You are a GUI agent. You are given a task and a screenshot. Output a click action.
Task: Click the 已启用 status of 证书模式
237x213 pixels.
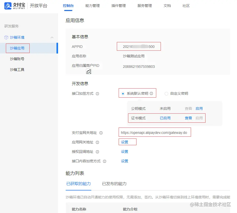tap(165, 118)
